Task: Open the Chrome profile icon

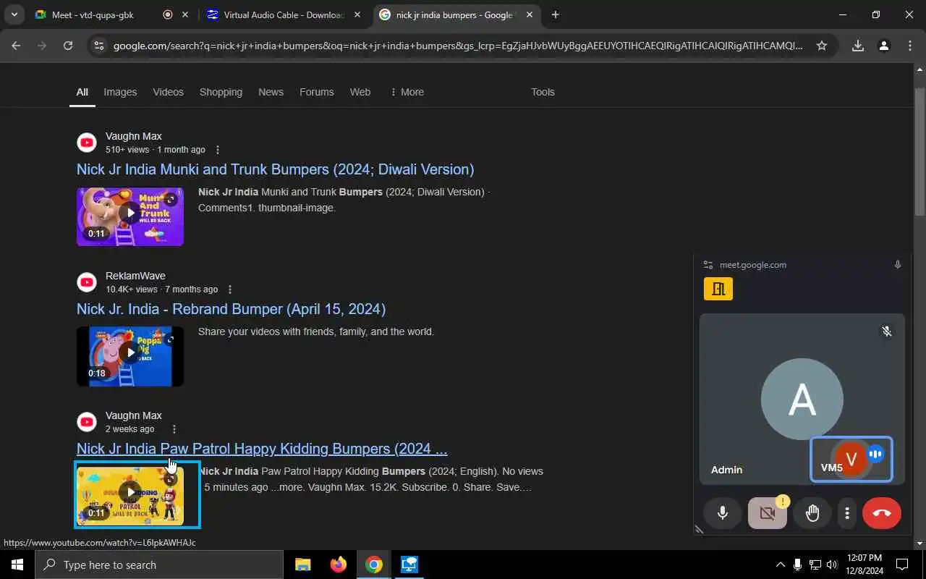Action: (883, 46)
